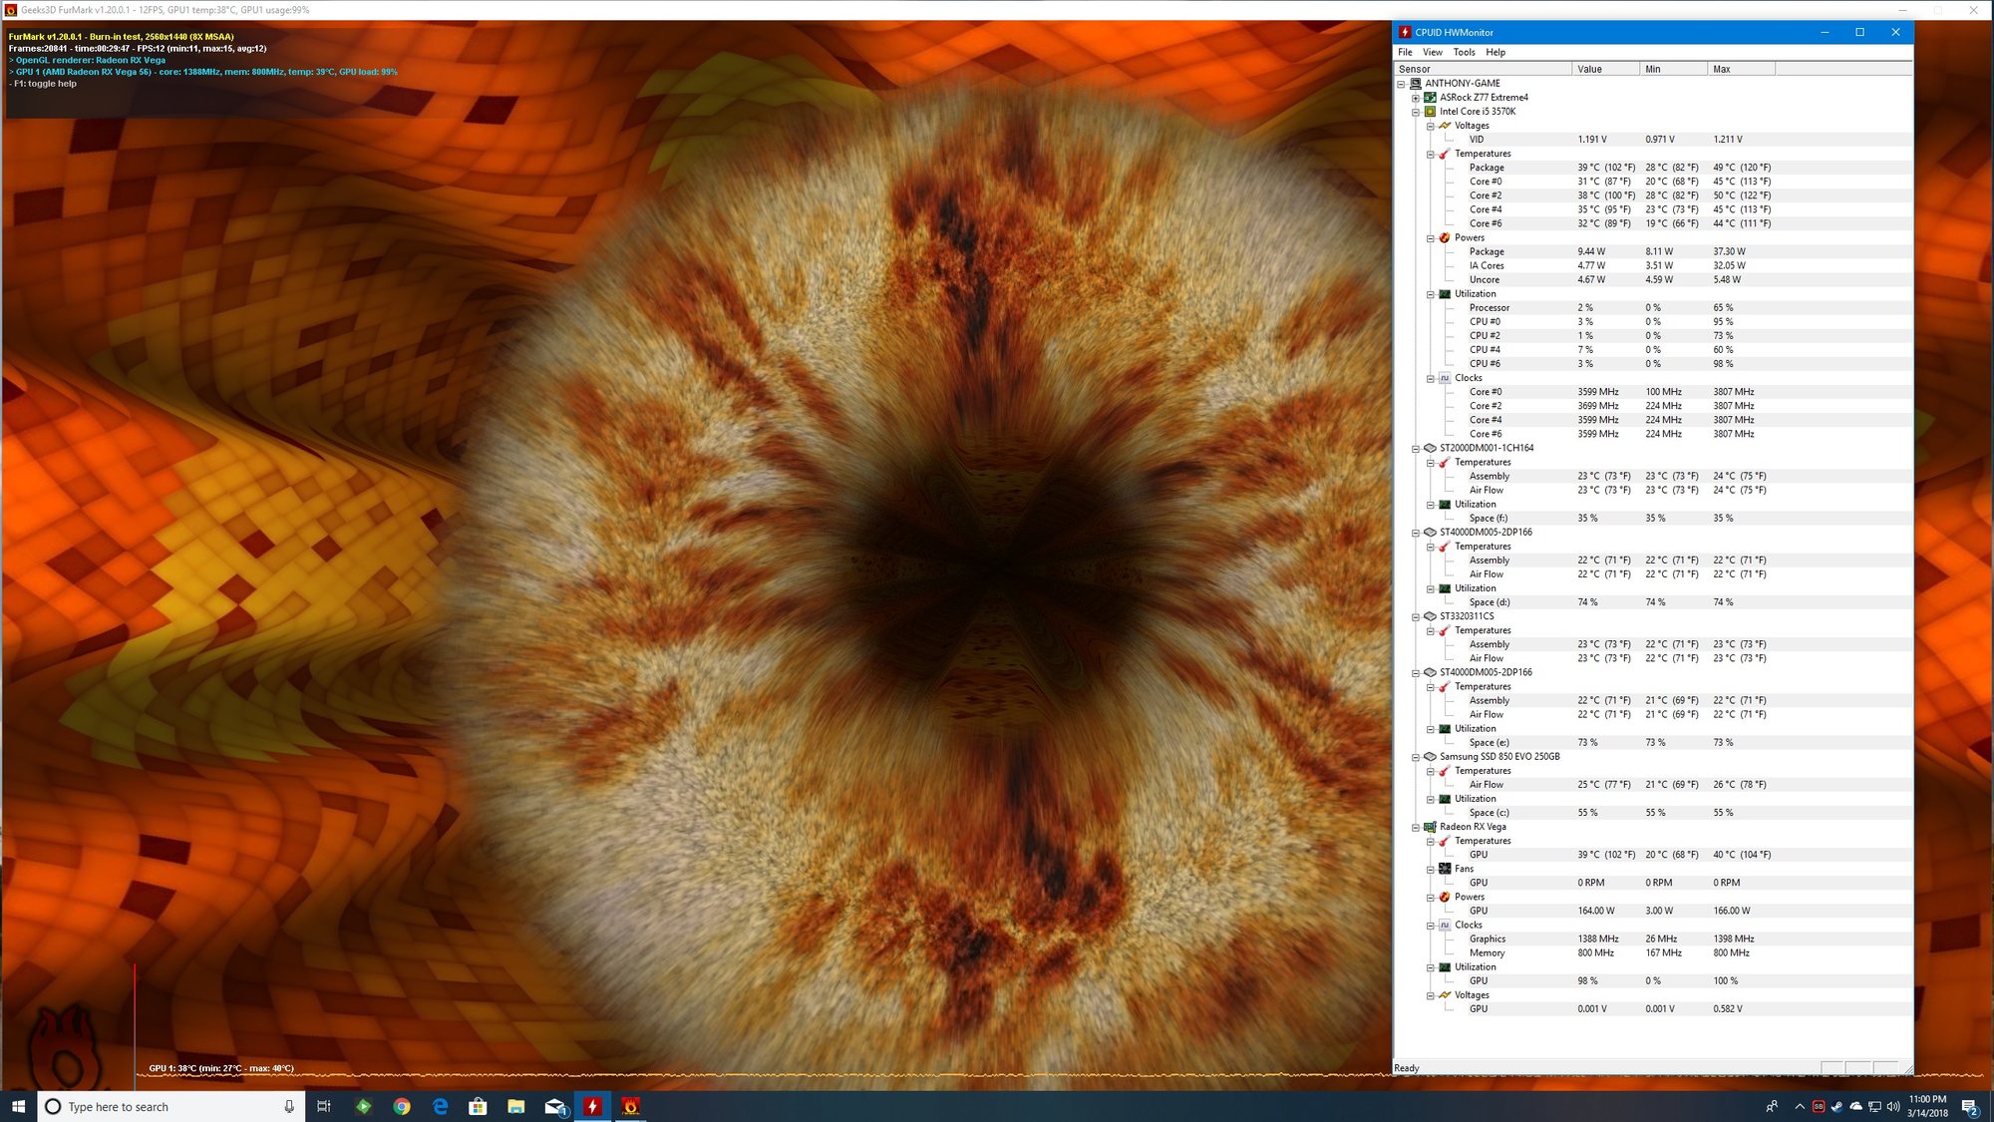Image resolution: width=1994 pixels, height=1122 pixels.
Task: Switch to FurMark taskbar icon
Action: click(x=630, y=1106)
